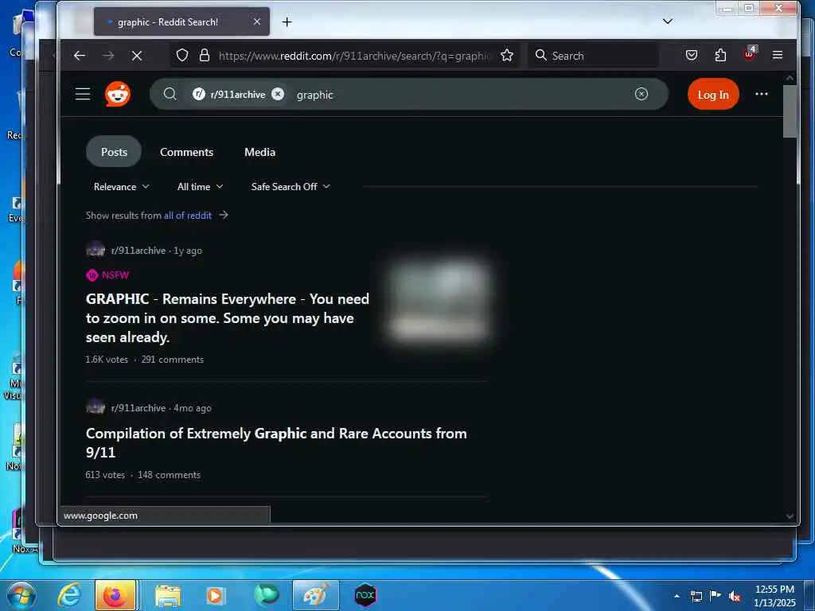Open Compilation of Extremely Graphic post
This screenshot has width=815, height=611.
[x=276, y=442]
